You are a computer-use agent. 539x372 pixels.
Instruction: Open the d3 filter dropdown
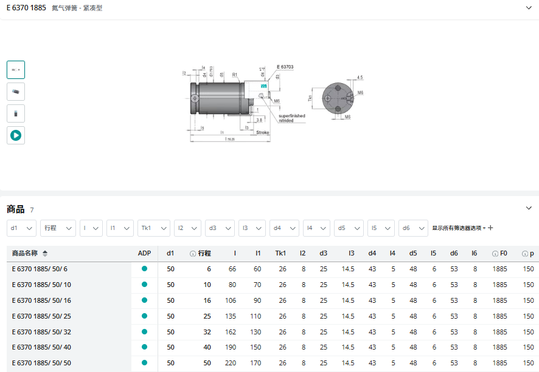[x=220, y=228]
